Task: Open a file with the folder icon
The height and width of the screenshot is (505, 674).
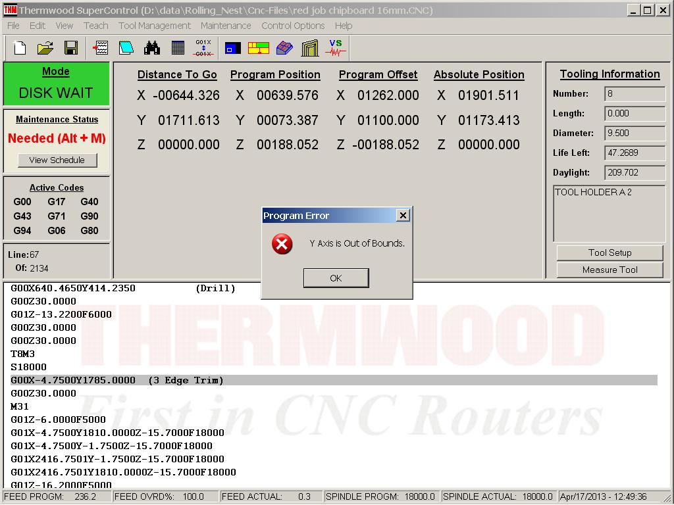Action: tap(45, 48)
